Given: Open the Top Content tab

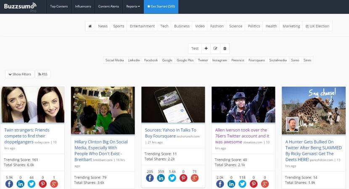Looking at the screenshot, I should pos(58,7).
